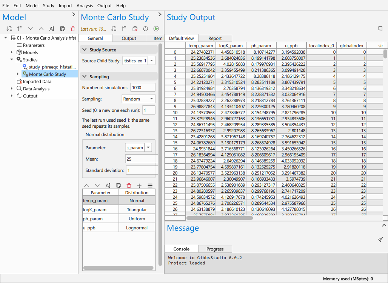Screen dimensions: 388x283
Task: Duplicate item using Model panel toolbar icon
Action: coord(62,29)
